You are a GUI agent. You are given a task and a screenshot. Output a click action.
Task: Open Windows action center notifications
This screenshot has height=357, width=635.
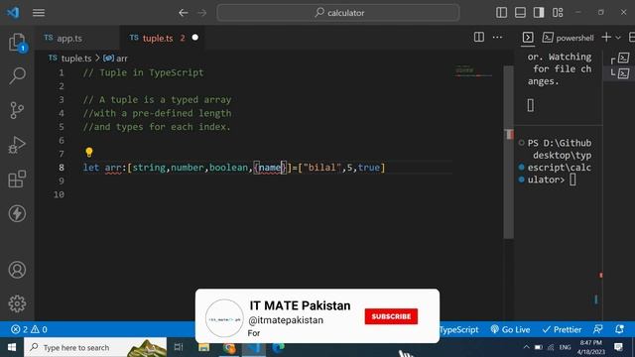click(618, 347)
